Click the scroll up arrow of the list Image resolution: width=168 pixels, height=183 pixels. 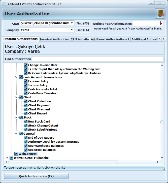[162, 65]
